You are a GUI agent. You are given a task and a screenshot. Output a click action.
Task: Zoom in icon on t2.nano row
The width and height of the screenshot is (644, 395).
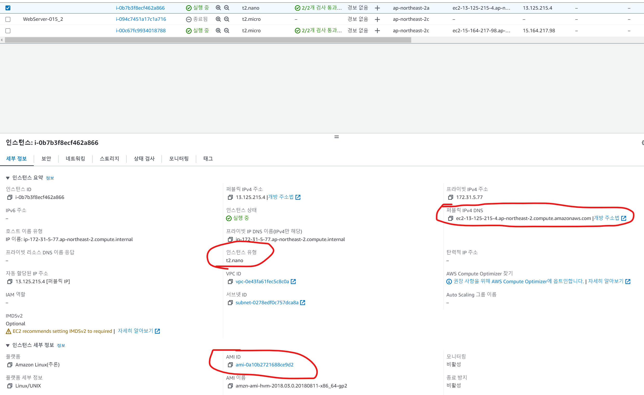218,8
